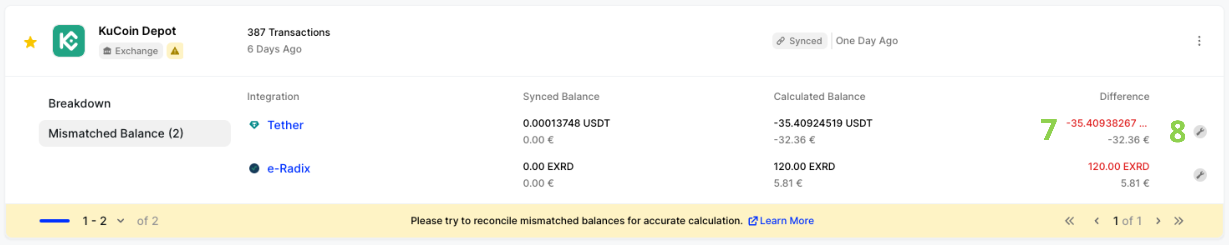Click the Tether coin icon
Screen dimensions: 1229x245
coord(254,125)
